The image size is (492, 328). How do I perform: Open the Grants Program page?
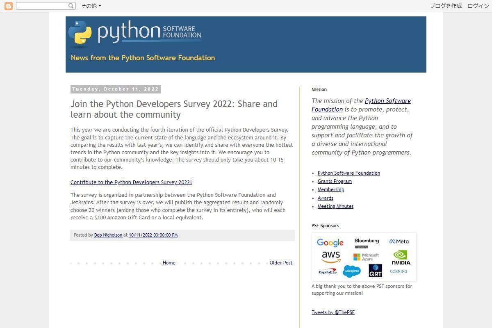point(335,181)
